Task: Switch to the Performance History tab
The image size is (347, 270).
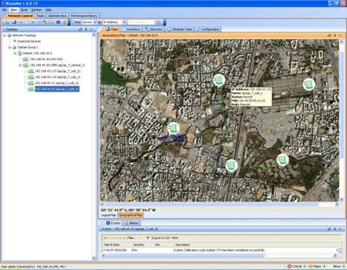Action: tap(84, 16)
